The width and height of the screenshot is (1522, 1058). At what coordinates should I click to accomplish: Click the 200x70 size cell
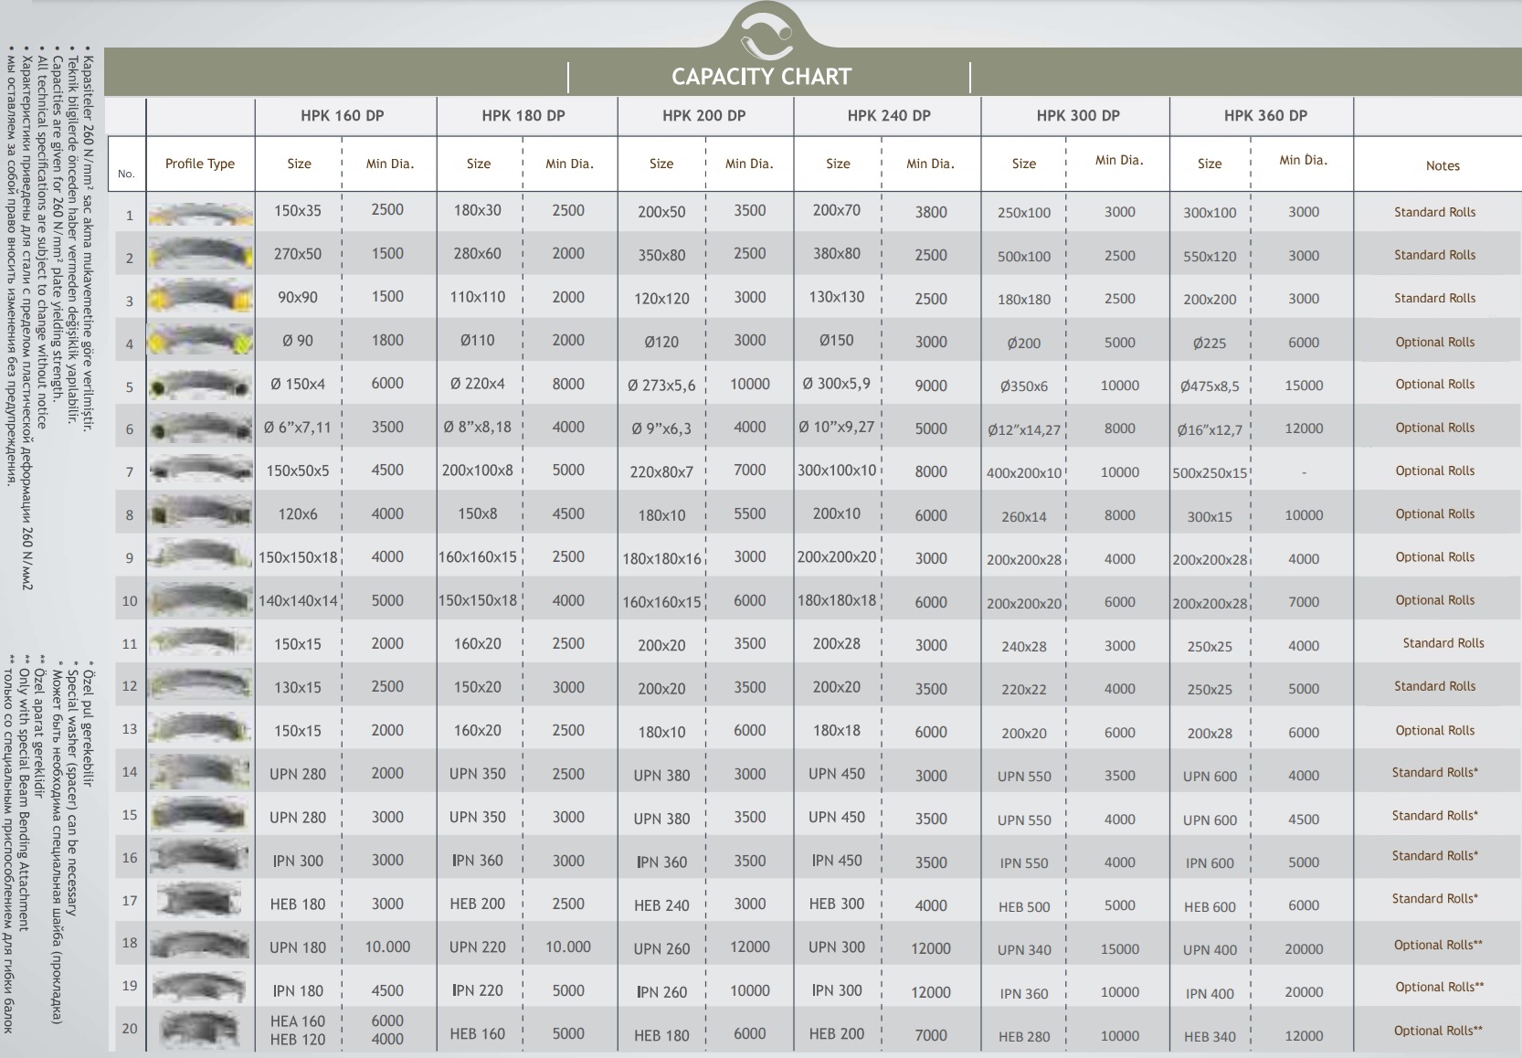click(837, 210)
